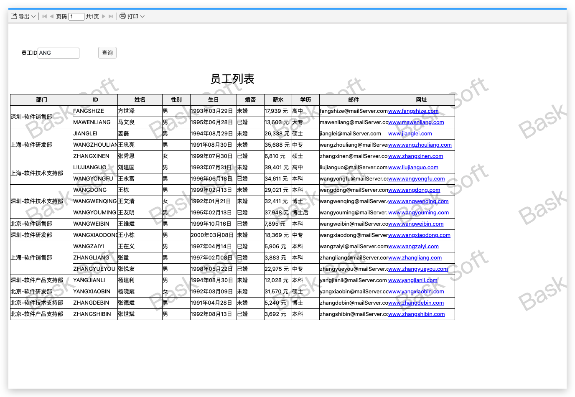
Task: Click the 薪水 column header
Action: (278, 100)
